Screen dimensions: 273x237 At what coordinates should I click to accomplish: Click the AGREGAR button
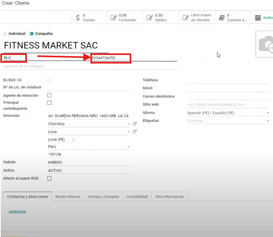pos(18,212)
